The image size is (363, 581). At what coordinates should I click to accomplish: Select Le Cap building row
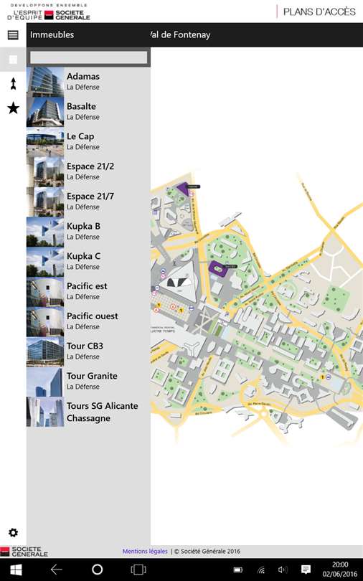click(x=88, y=142)
